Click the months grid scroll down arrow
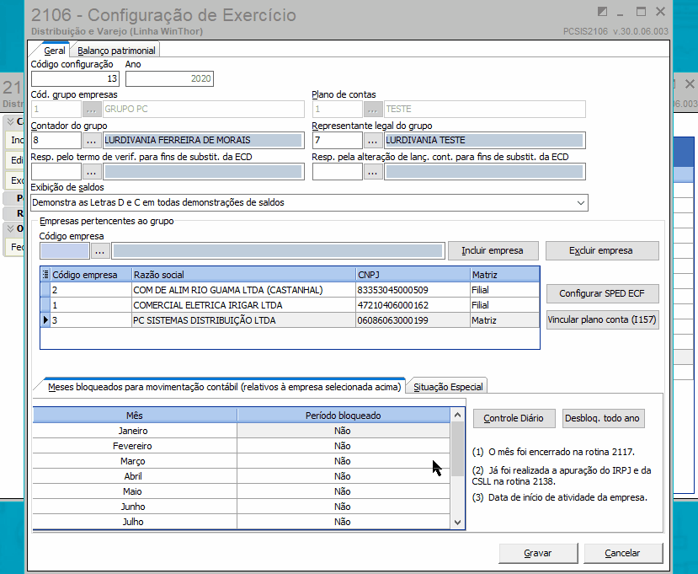698x574 pixels. [x=457, y=523]
